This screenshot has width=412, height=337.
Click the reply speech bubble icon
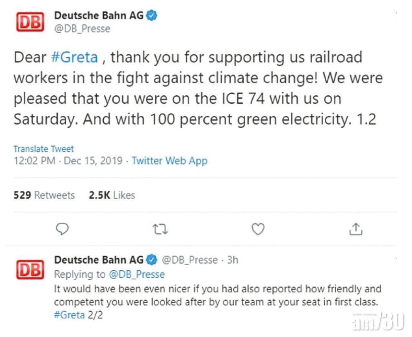(x=62, y=229)
